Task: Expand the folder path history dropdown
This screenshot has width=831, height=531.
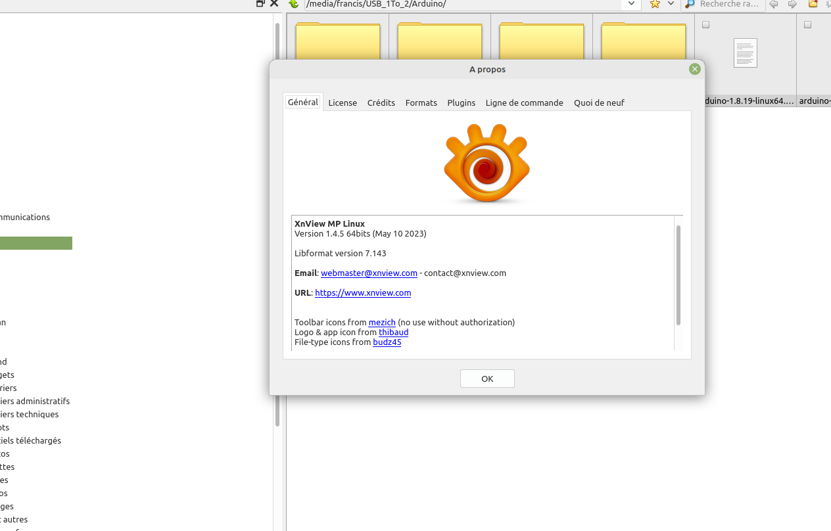Action: [x=631, y=4]
